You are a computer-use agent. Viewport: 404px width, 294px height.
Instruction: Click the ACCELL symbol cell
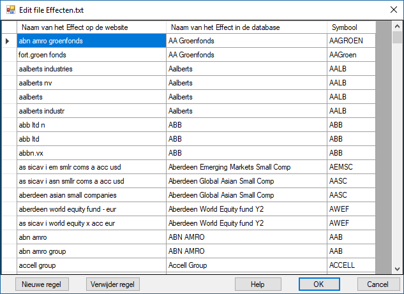pos(351,265)
